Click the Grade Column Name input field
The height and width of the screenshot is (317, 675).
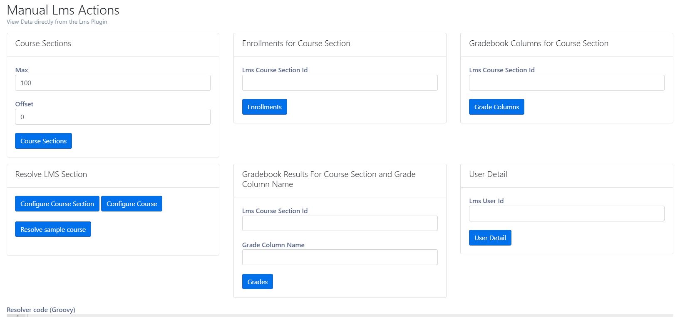click(x=340, y=257)
